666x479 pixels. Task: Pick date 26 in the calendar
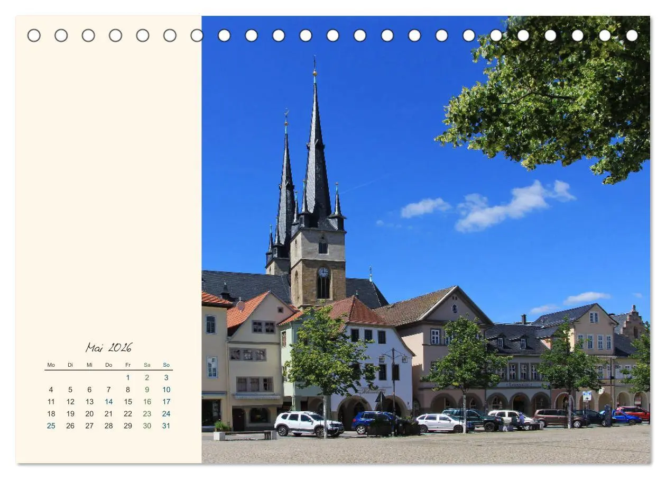(x=70, y=426)
